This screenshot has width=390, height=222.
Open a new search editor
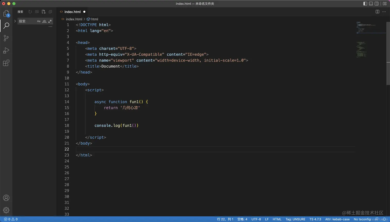coord(44,12)
